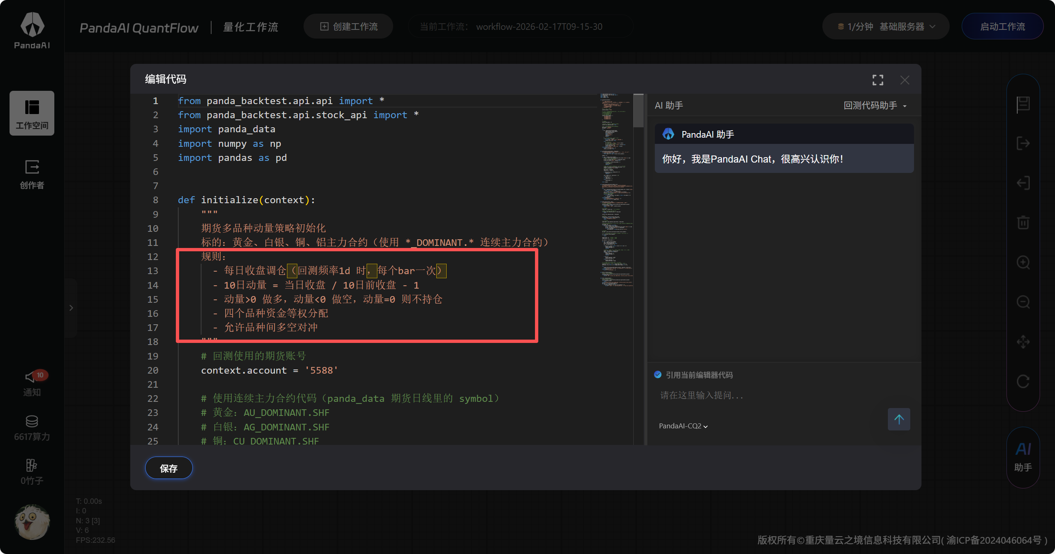Toggle fullscreen for the code editor dialog
This screenshot has height=554, width=1055.
click(x=878, y=80)
